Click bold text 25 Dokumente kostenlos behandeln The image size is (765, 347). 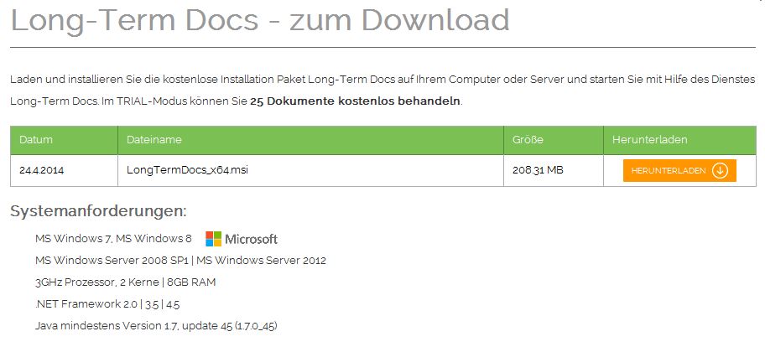[x=355, y=101]
